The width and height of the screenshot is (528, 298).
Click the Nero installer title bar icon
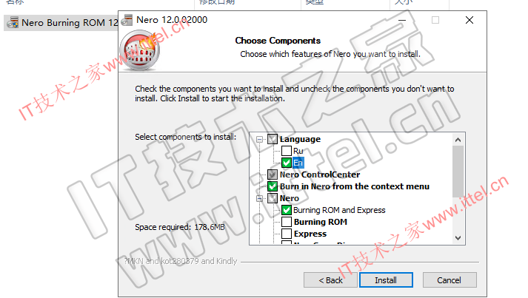click(127, 20)
